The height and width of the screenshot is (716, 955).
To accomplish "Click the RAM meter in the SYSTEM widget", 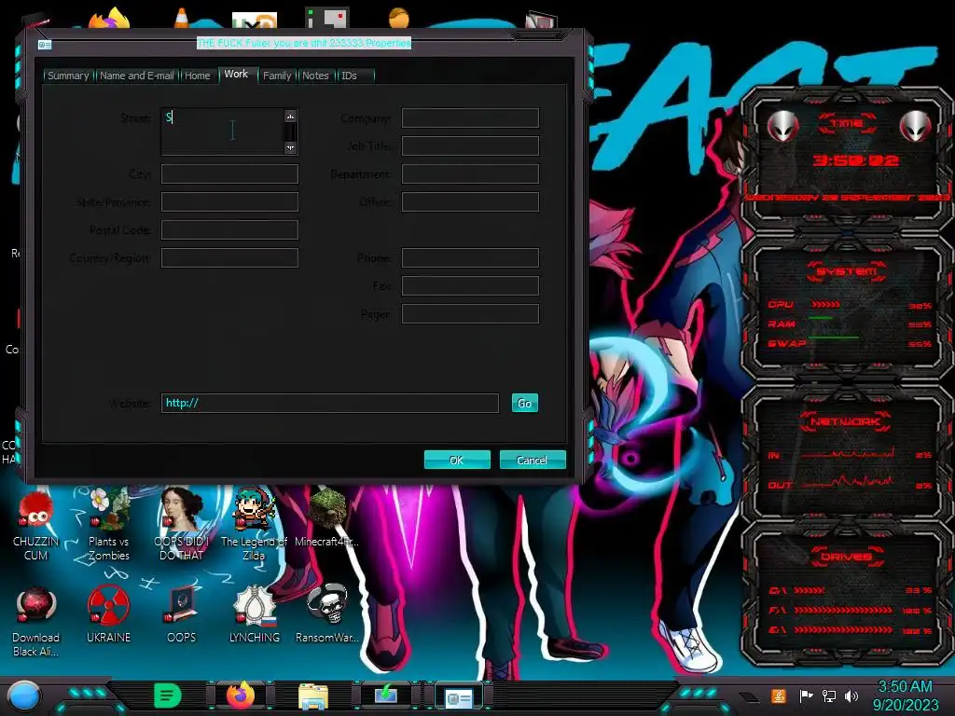I will pos(849,324).
